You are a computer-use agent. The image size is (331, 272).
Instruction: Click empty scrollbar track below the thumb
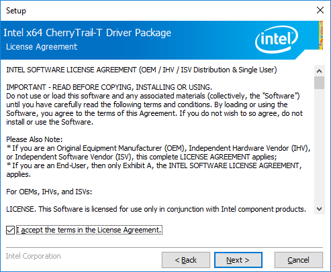pyautogui.click(x=319, y=145)
